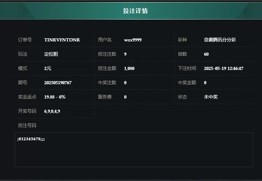Click the bonus rebate value 19.88 - 0%
Image resolution: width=262 pixels, height=181 pixels.
point(55,97)
